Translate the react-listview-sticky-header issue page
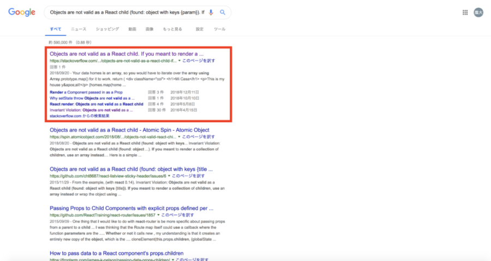The height and width of the screenshot is (261, 491). click(x=188, y=176)
